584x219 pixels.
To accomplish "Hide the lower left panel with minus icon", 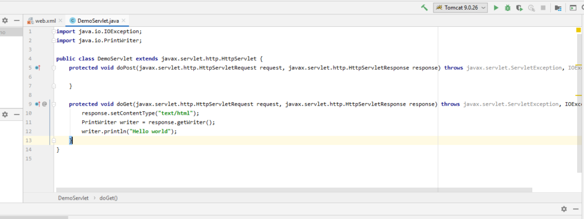I will (17, 115).
